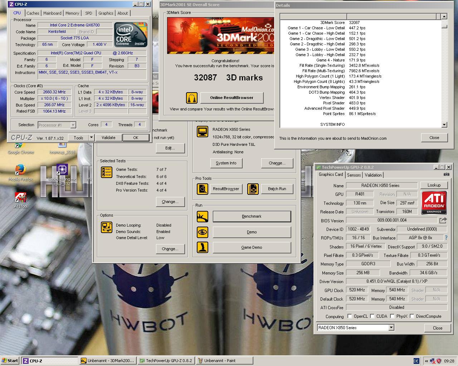The image size is (458, 366).
Task: Toggle the DirectCompute checkbox in GPU-Z
Action: coord(412,316)
